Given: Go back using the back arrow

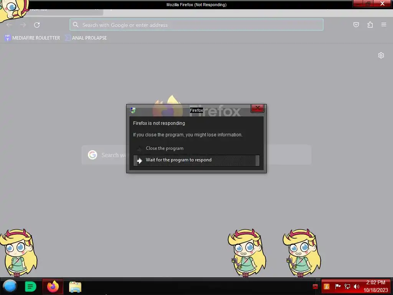Looking at the screenshot, I should pyautogui.click(x=9, y=25).
